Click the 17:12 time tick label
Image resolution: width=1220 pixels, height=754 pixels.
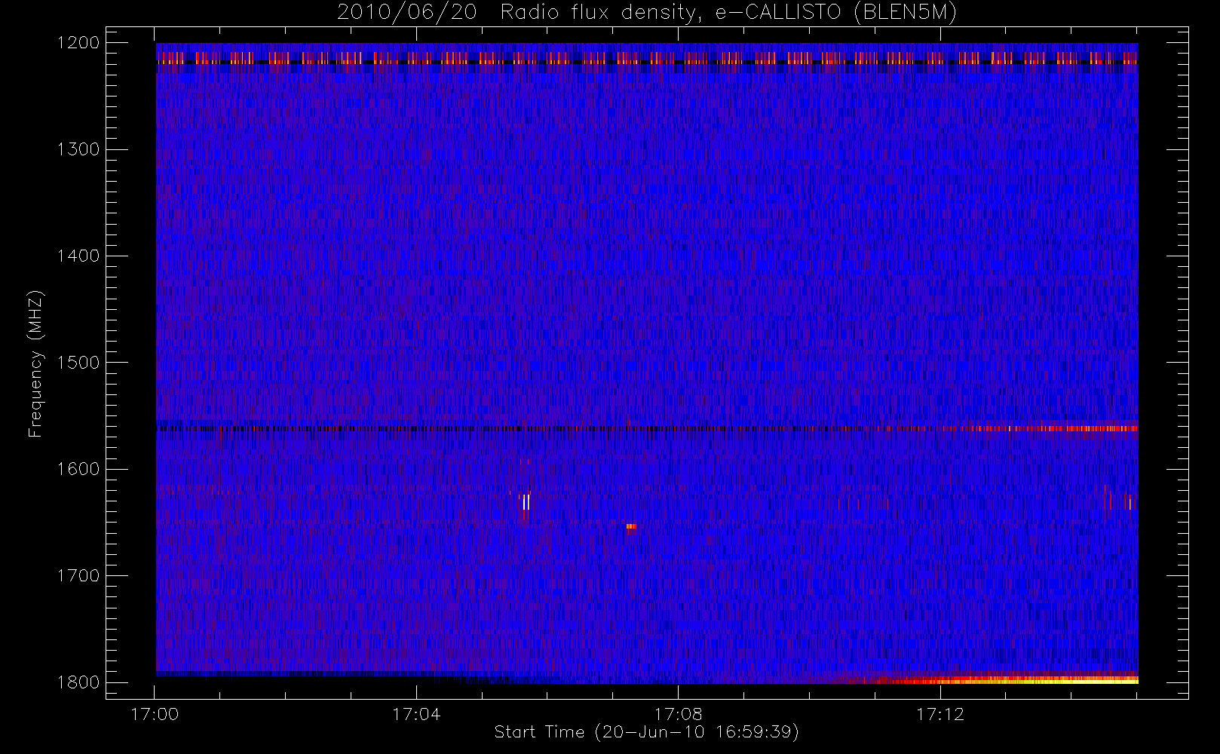coord(940,714)
